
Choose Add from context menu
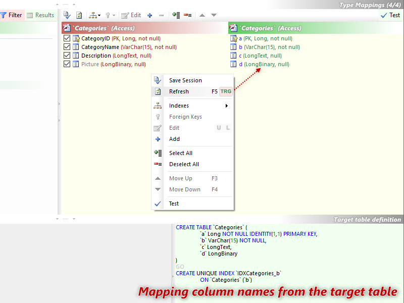193,139
